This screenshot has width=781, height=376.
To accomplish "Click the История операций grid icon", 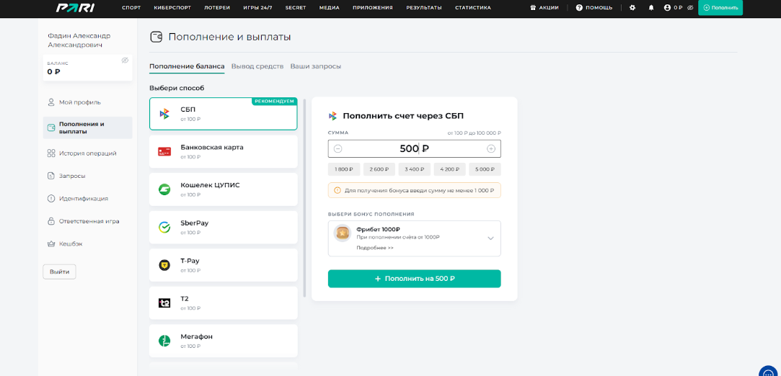I will click(x=50, y=153).
